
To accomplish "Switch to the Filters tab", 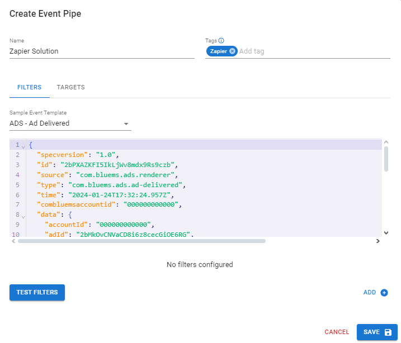I will [x=29, y=88].
